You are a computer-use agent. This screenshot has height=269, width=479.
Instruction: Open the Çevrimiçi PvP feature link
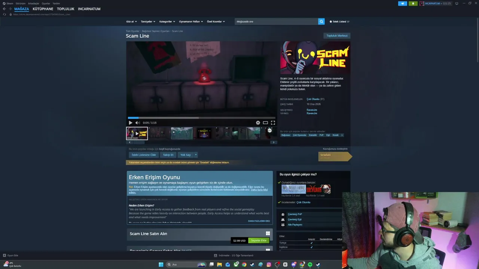tap(295, 214)
